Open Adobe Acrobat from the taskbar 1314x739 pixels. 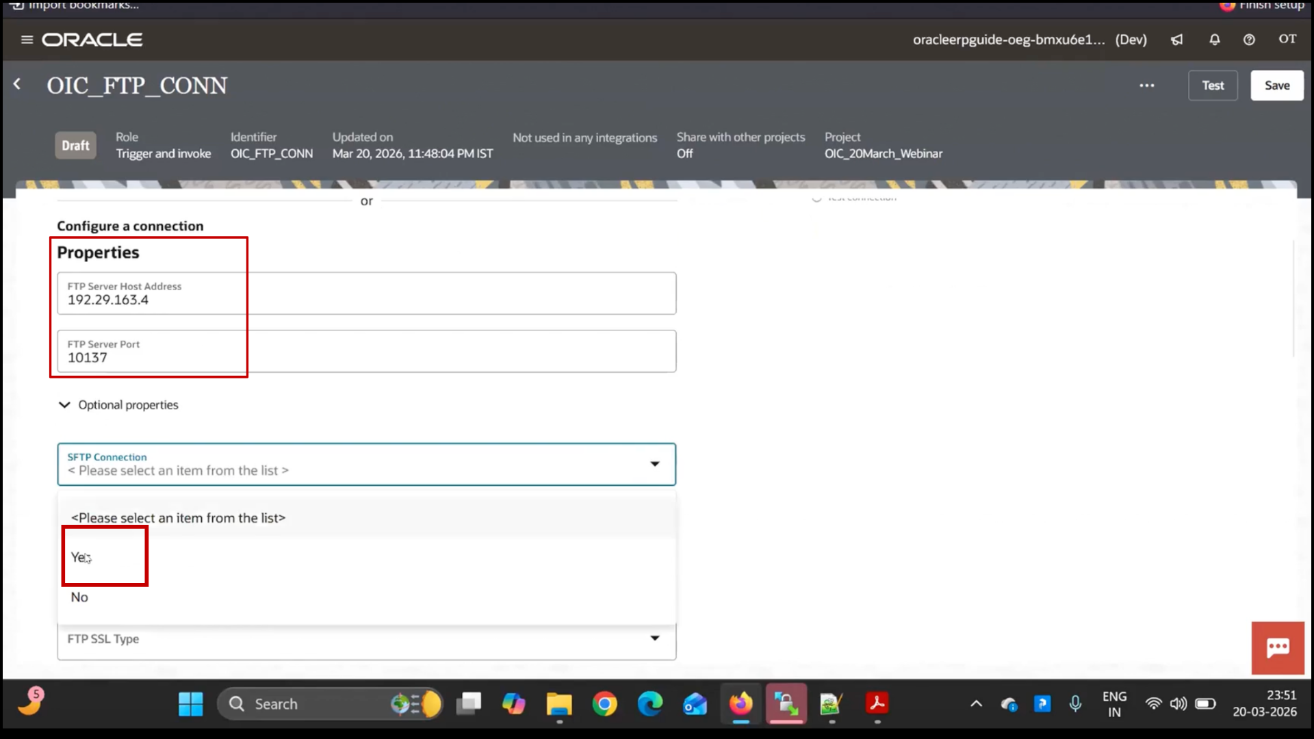point(877,703)
